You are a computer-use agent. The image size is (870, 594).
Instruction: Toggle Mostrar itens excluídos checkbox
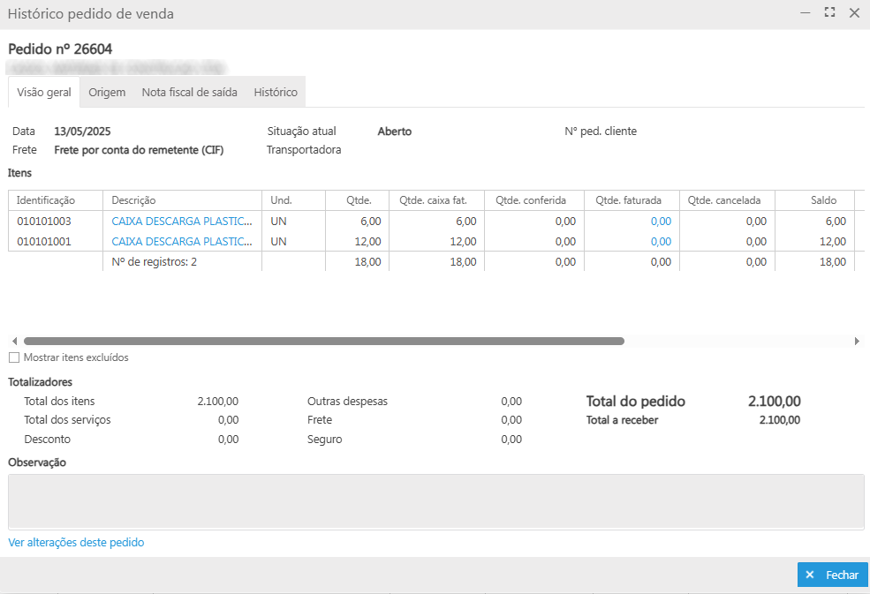[x=14, y=357]
